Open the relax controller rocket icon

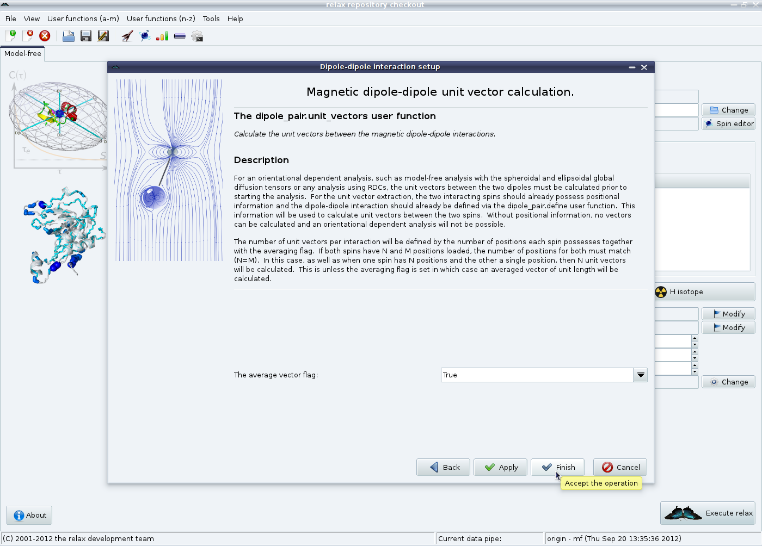coord(127,36)
